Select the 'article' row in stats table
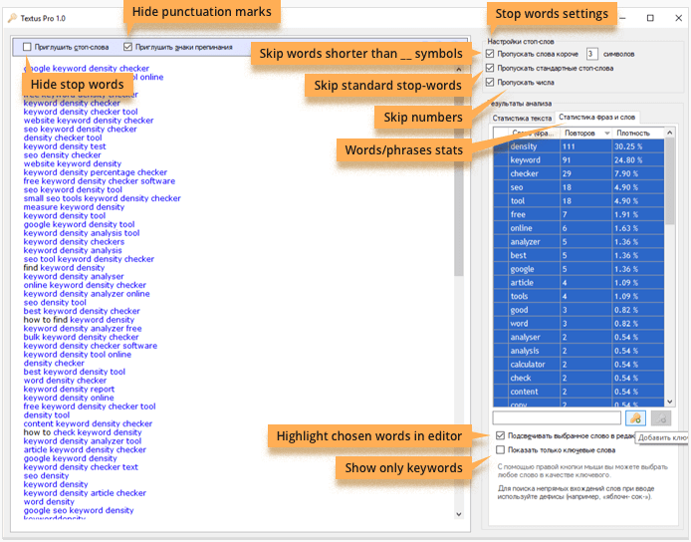The width and height of the screenshot is (691, 542). coord(578,283)
